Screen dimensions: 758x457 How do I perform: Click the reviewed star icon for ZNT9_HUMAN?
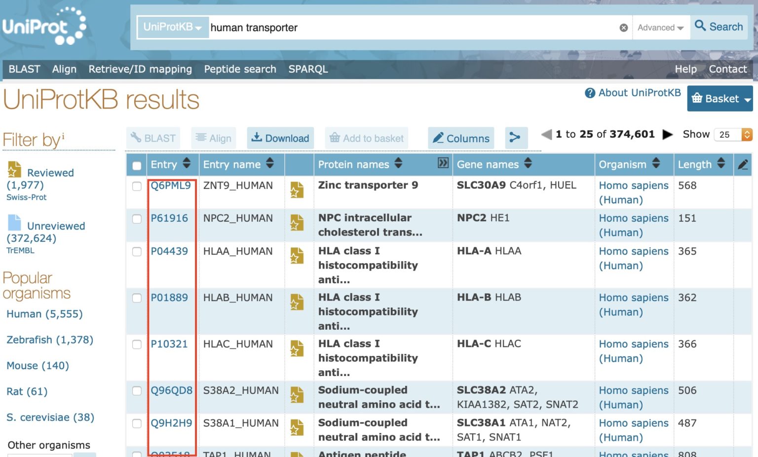click(297, 190)
